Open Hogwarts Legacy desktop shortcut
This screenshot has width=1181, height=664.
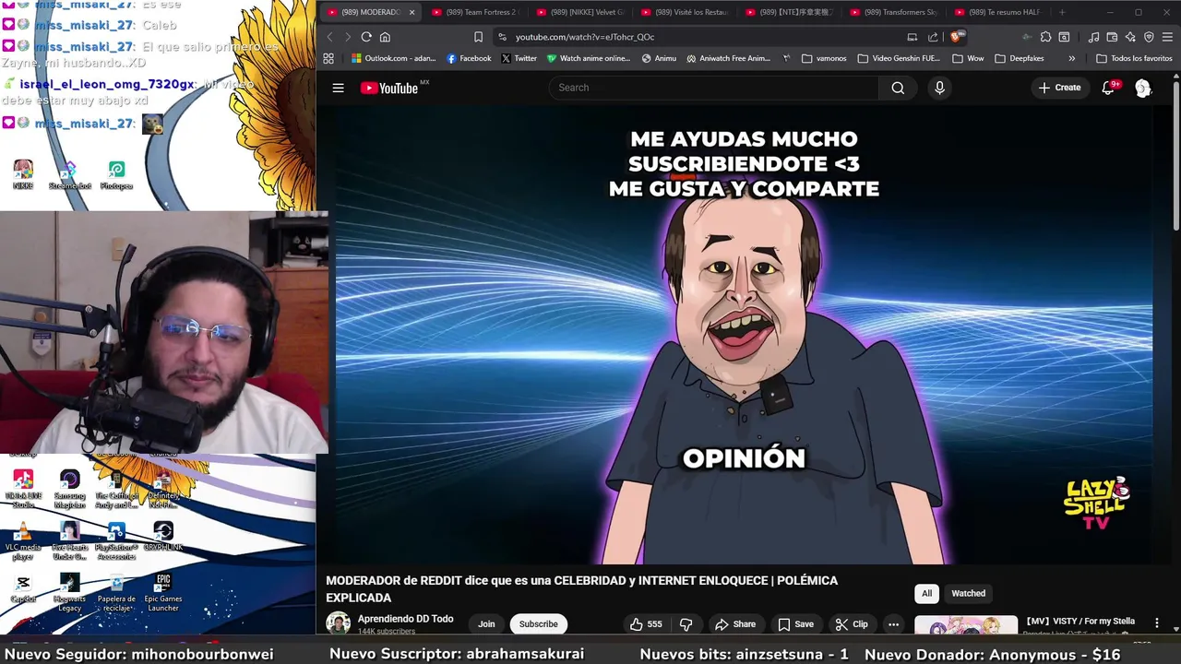pos(69,593)
